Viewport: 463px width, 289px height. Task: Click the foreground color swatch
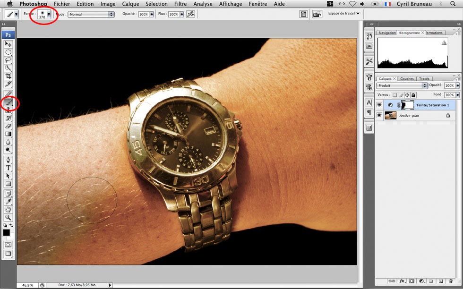[6, 233]
